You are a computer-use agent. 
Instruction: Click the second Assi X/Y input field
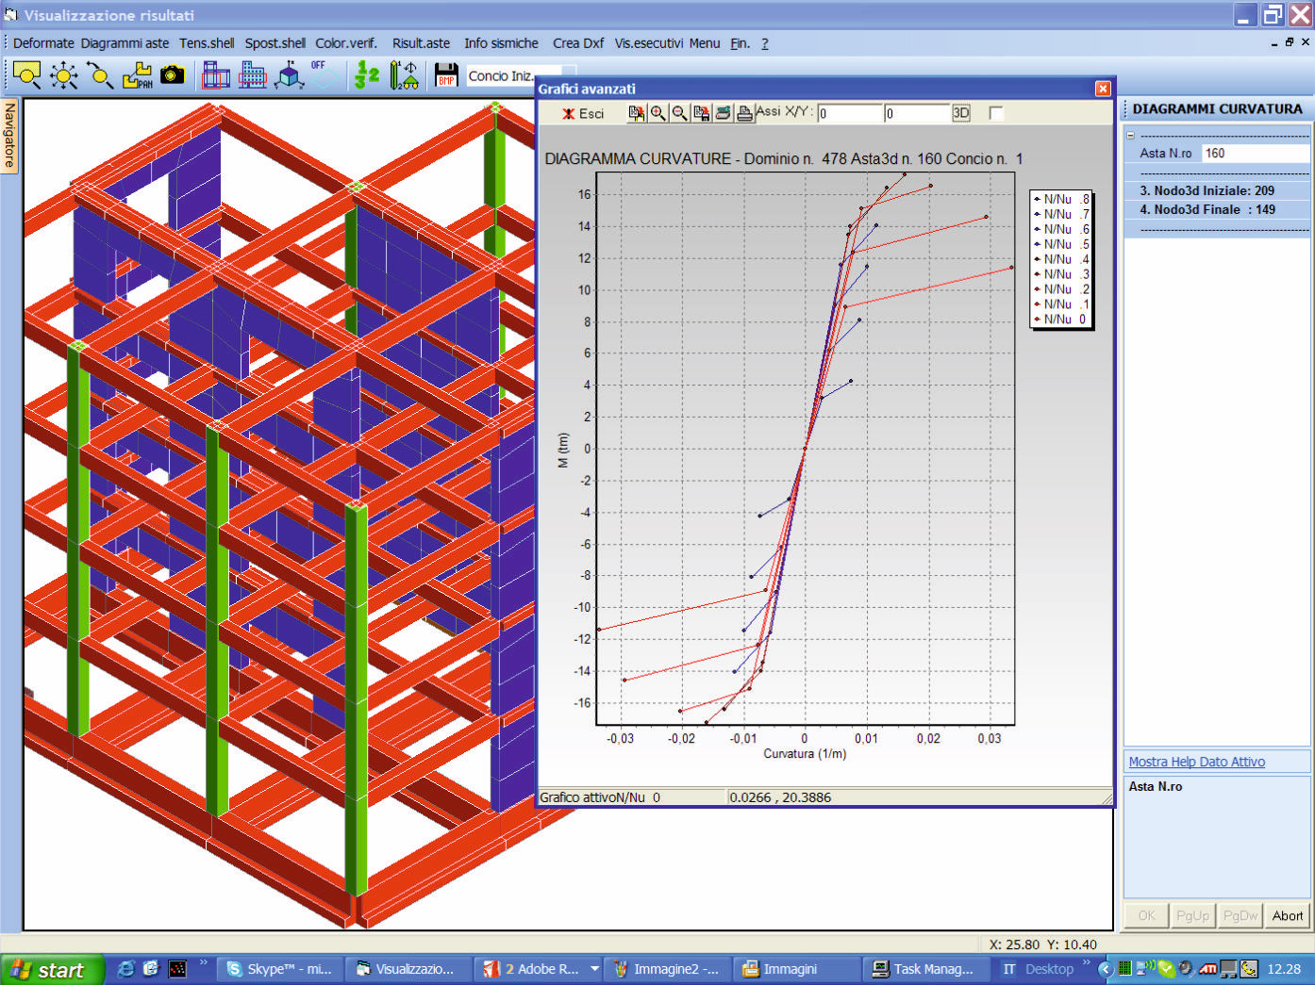click(x=916, y=113)
